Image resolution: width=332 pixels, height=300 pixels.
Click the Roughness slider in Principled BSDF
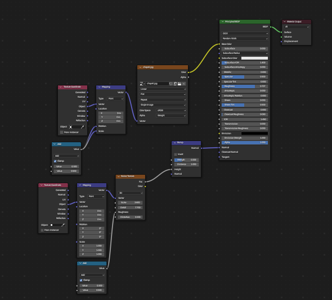pyautogui.click(x=245, y=87)
